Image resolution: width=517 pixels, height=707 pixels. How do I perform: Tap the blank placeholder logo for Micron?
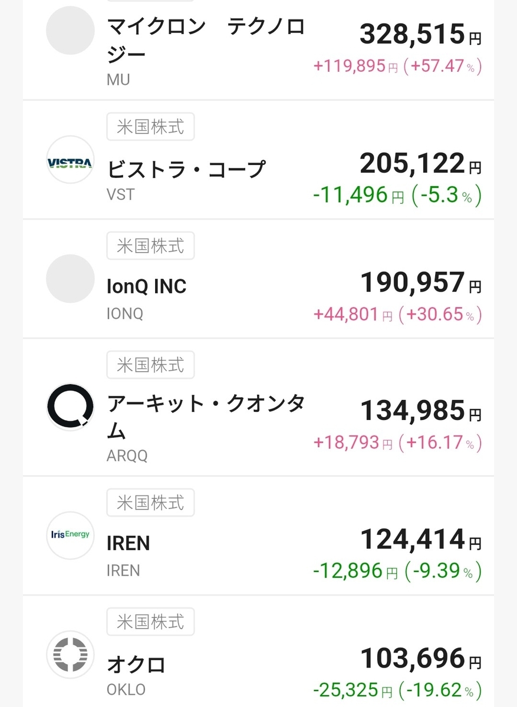pyautogui.click(x=70, y=31)
